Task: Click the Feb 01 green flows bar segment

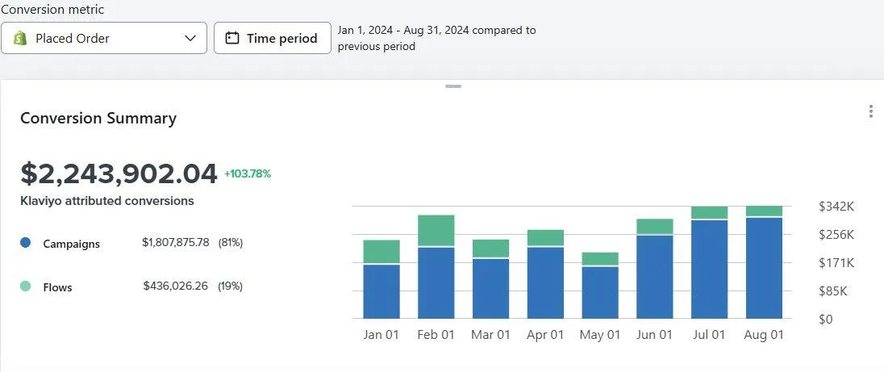Action: tap(436, 230)
